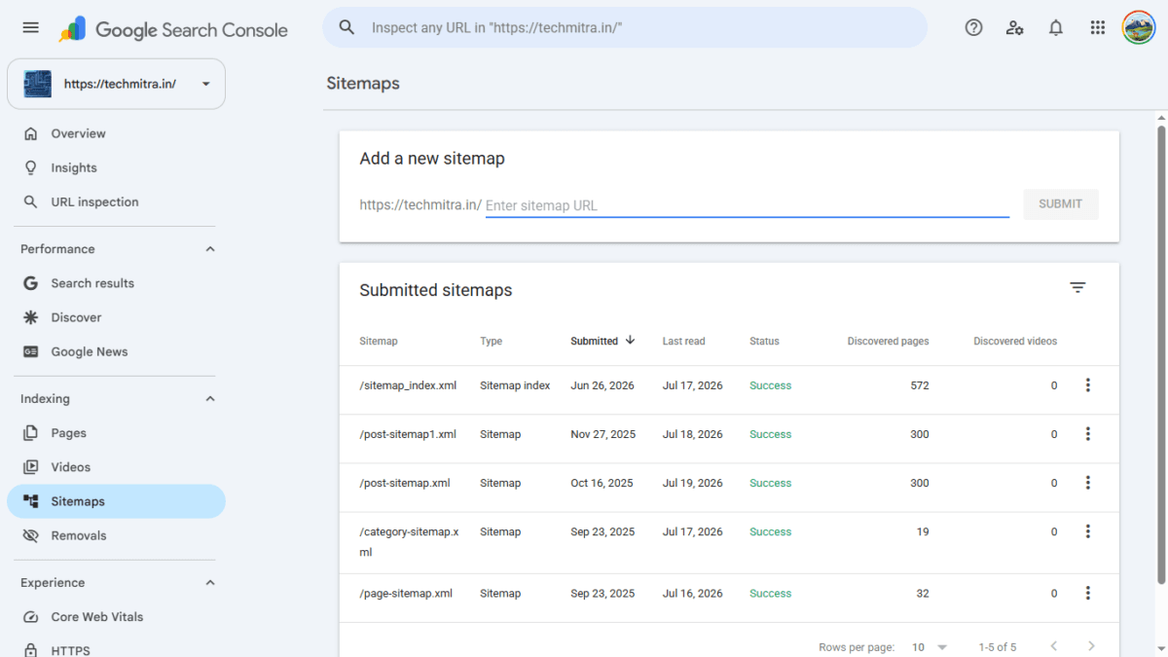Screen dimensions: 1168x657
Task: Click the Sitemaps tree icon
Action: click(x=31, y=501)
